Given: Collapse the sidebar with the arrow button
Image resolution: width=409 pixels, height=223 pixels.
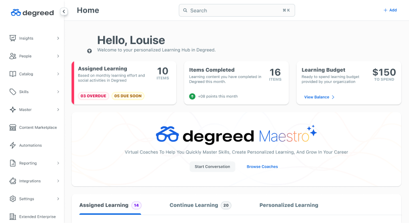Looking at the screenshot, I should [x=64, y=11].
